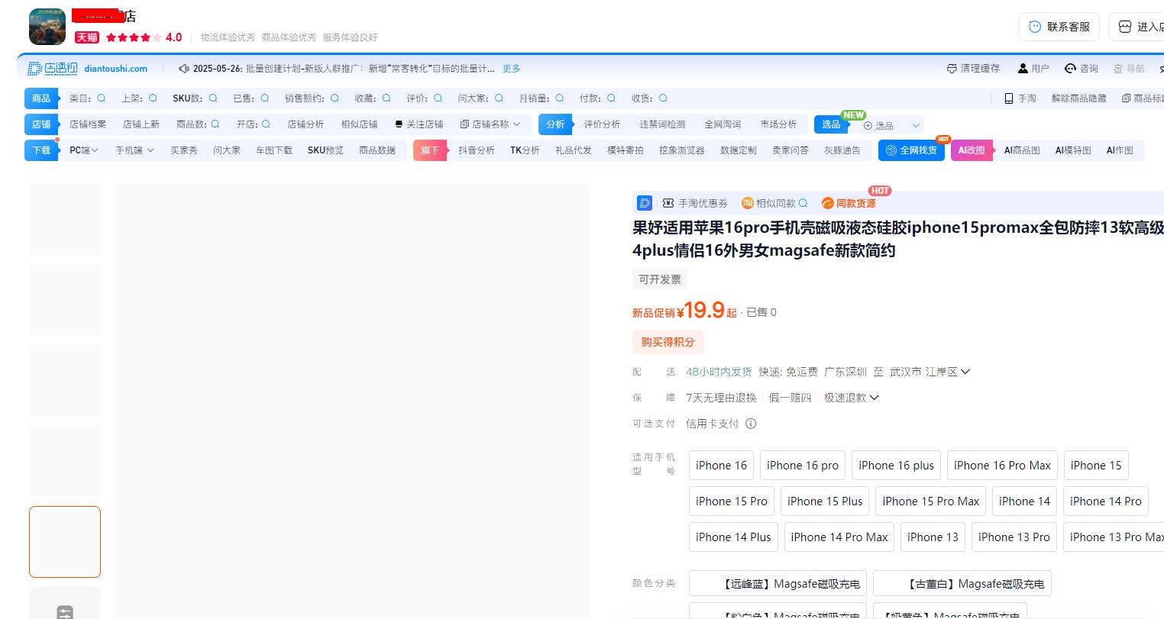Click the 开店 shop-opening search icon
This screenshot has height=619, width=1164.
coord(266,124)
